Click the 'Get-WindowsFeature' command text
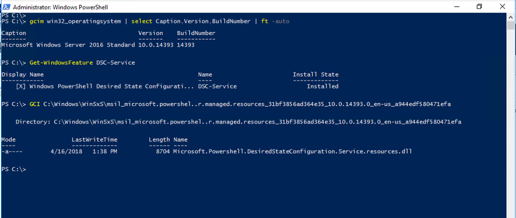 (61, 62)
